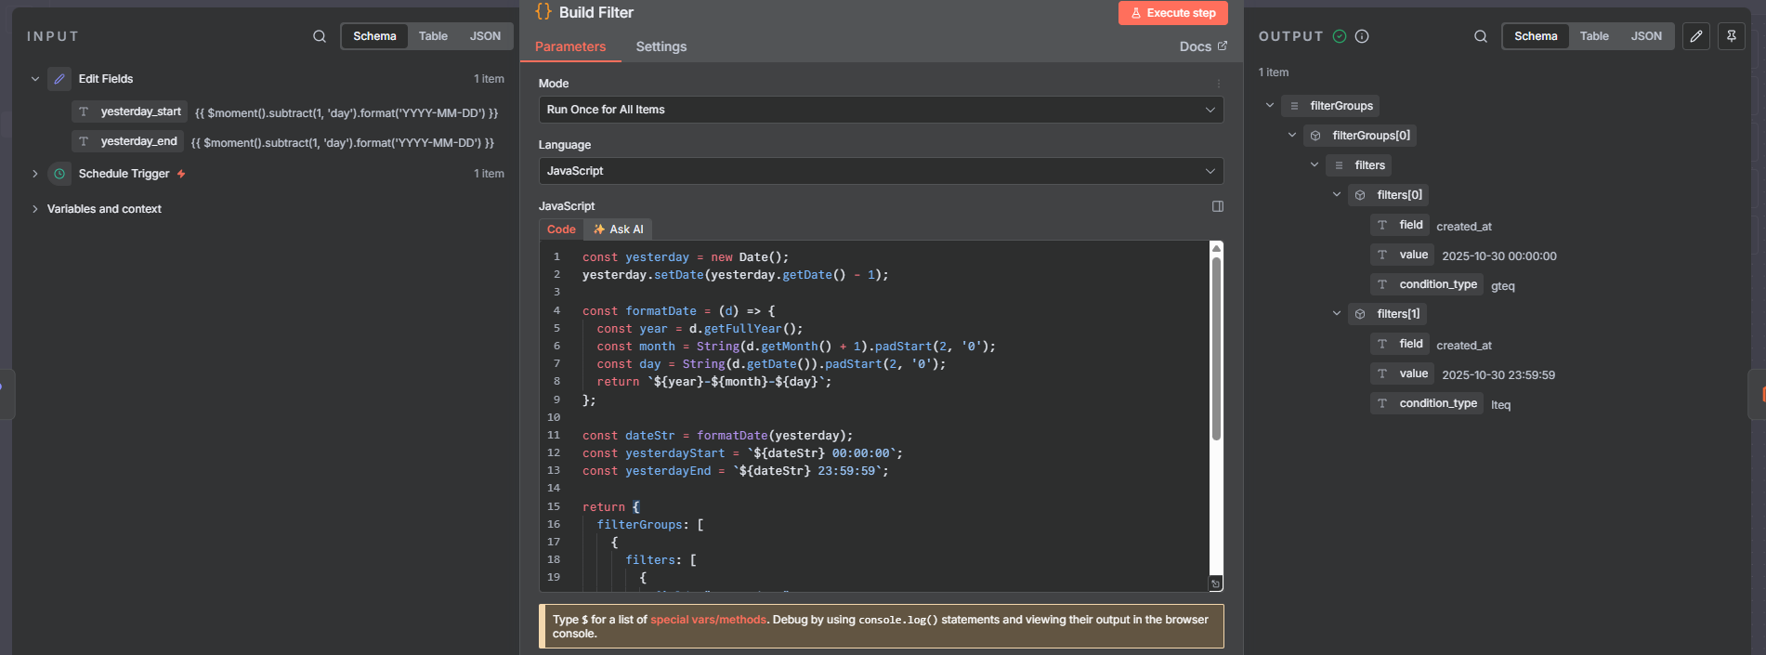Click the Schedule Trigger clock icon
Viewport: 1766px width, 655px height.
pos(59,174)
